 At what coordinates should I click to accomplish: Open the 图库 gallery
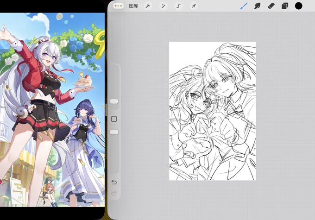coord(133,6)
